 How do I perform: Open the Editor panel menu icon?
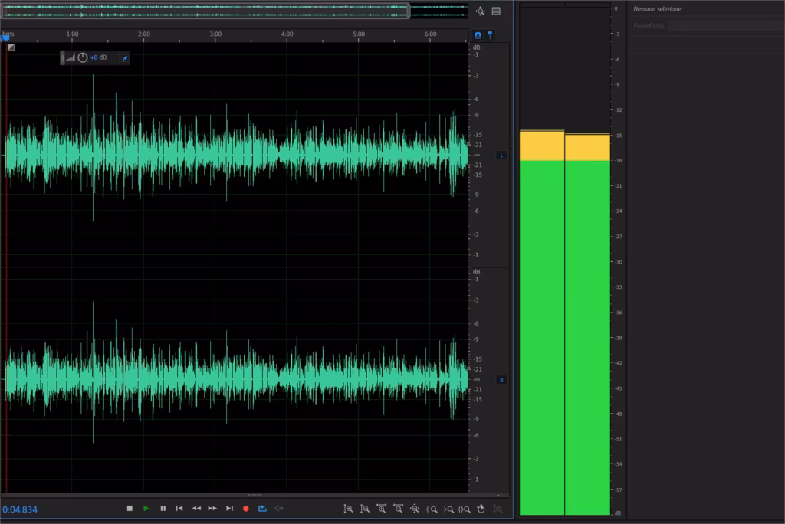496,11
